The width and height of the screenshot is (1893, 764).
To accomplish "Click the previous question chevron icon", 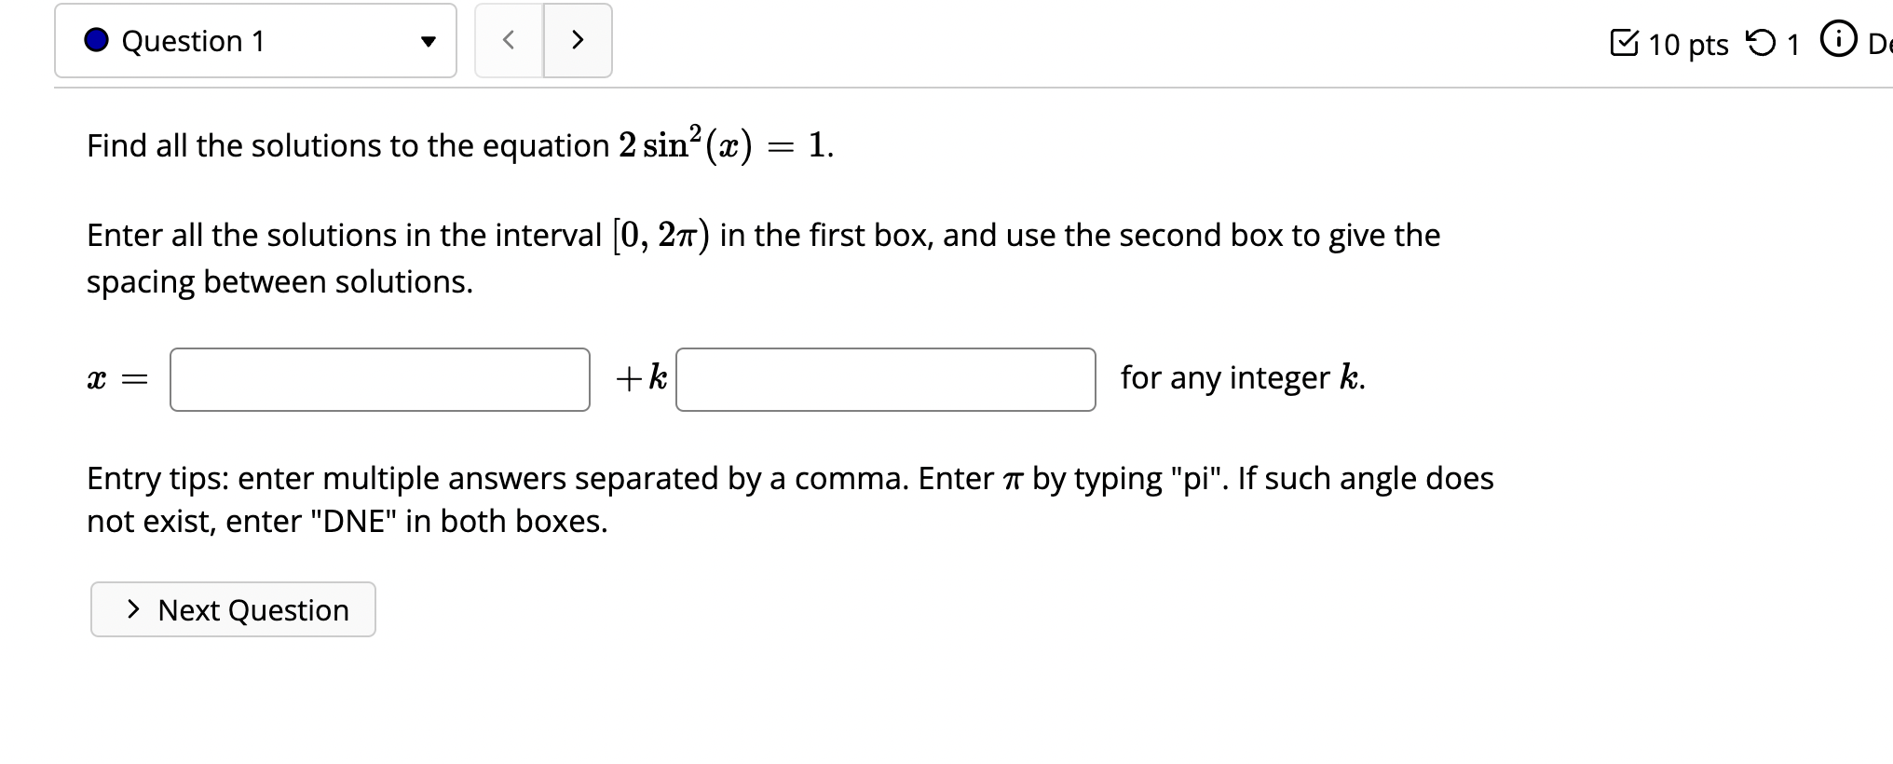I will point(507,41).
